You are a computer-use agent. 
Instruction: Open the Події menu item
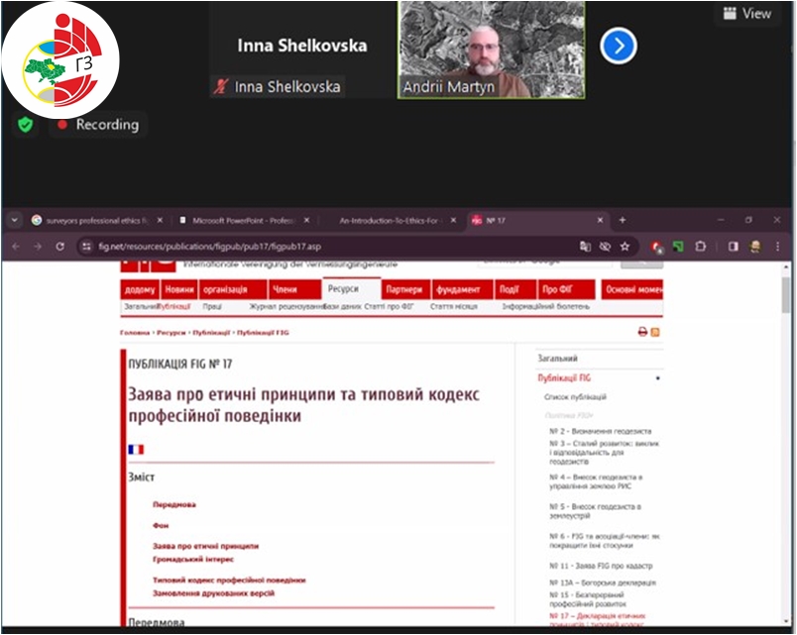click(x=514, y=289)
